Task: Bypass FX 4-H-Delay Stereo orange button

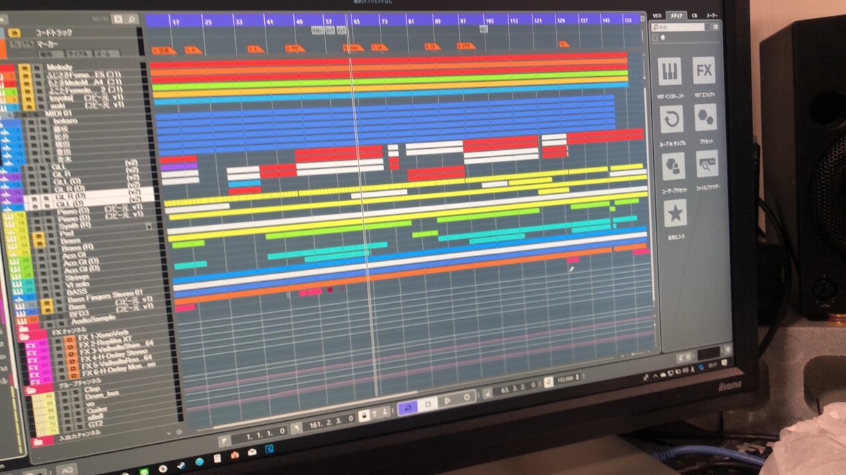Action: (72, 360)
